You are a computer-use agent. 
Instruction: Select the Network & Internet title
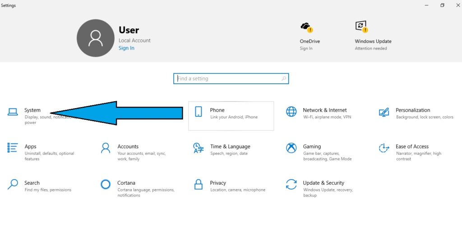[x=325, y=110]
